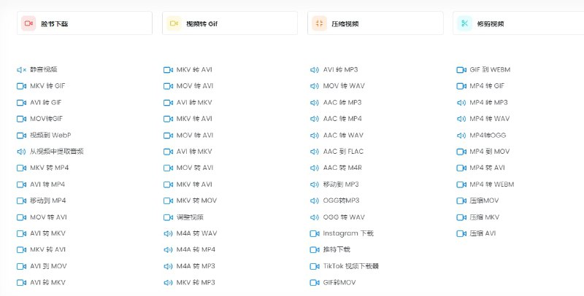584x296 pixels.
Task: Select the 视频到 WebP link
Action: click(50, 135)
